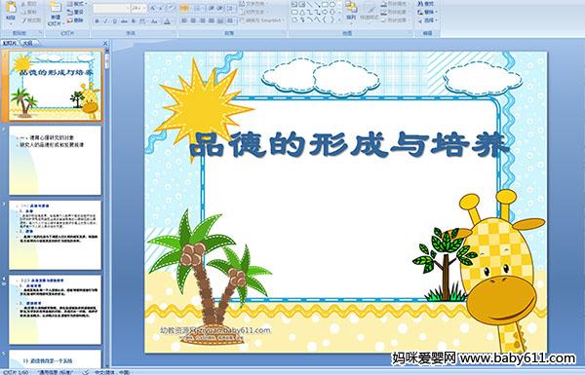
Task: Switch to the Slides pane tab
Action: point(10,43)
